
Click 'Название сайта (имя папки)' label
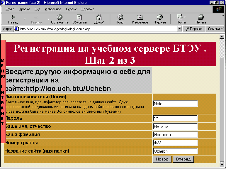(x=37, y=151)
